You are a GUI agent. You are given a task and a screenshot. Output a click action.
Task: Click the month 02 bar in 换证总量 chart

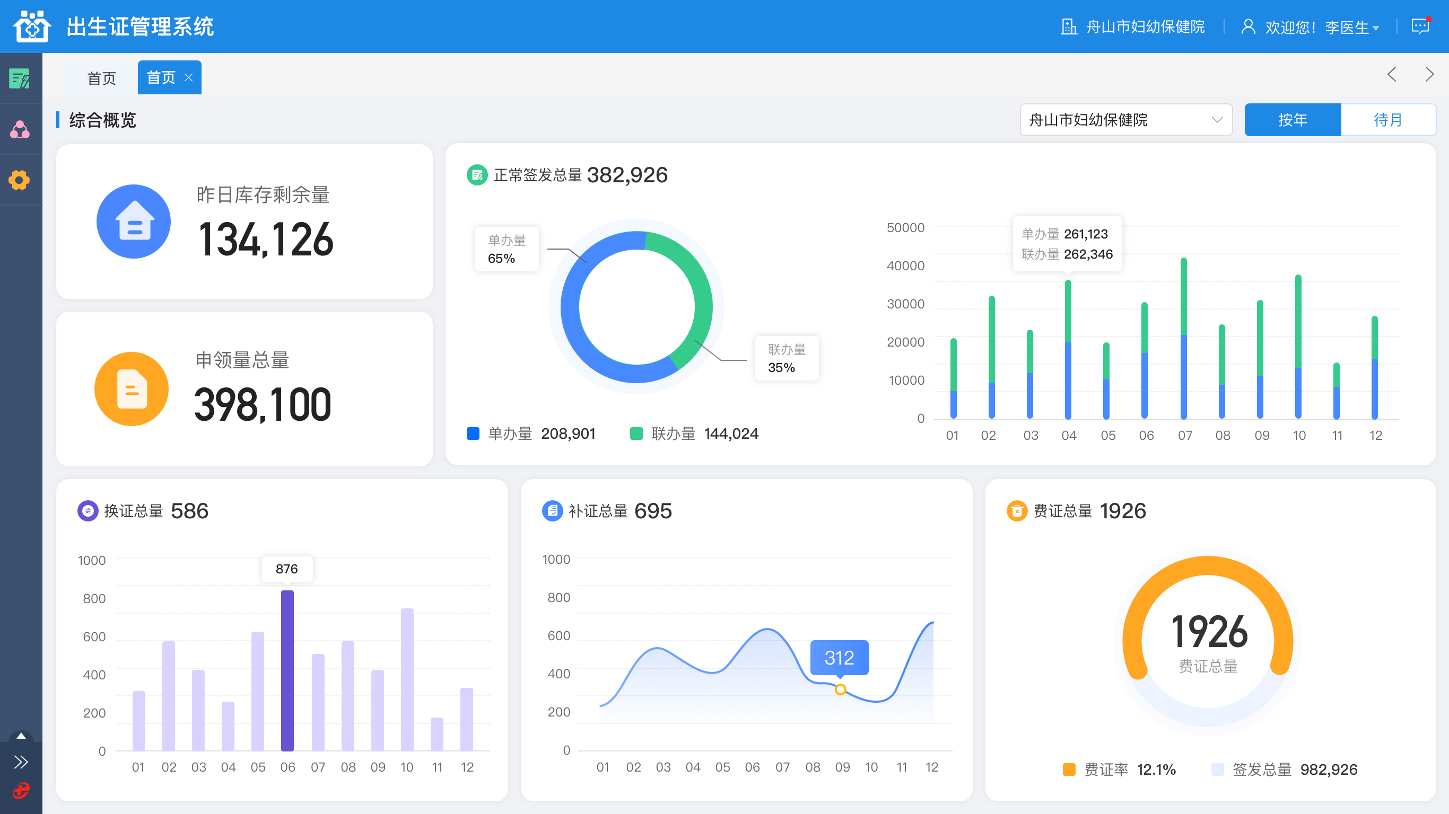169,696
